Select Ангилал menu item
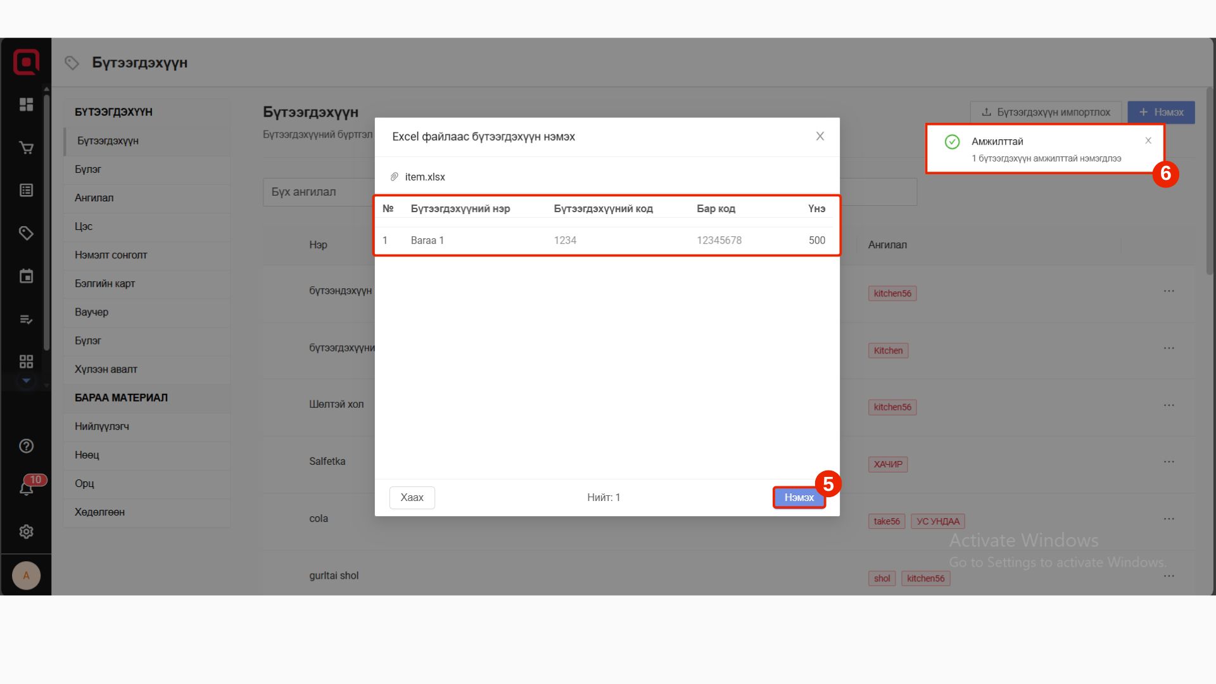 [94, 198]
